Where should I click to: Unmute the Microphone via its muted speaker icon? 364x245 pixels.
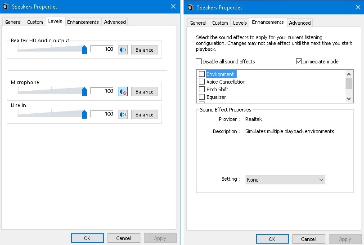click(x=122, y=92)
